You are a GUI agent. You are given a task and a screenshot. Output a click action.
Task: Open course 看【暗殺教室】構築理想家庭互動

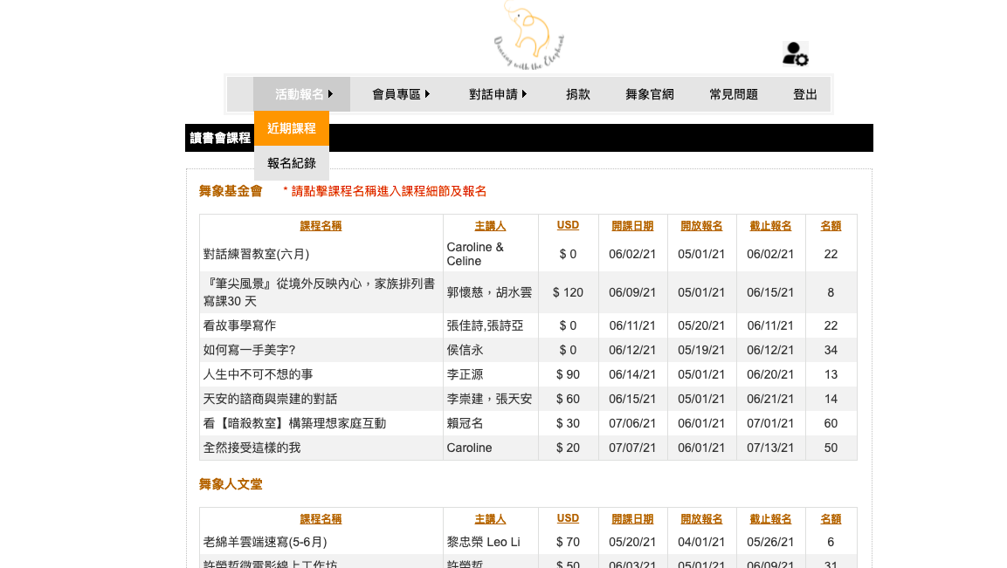pos(295,423)
